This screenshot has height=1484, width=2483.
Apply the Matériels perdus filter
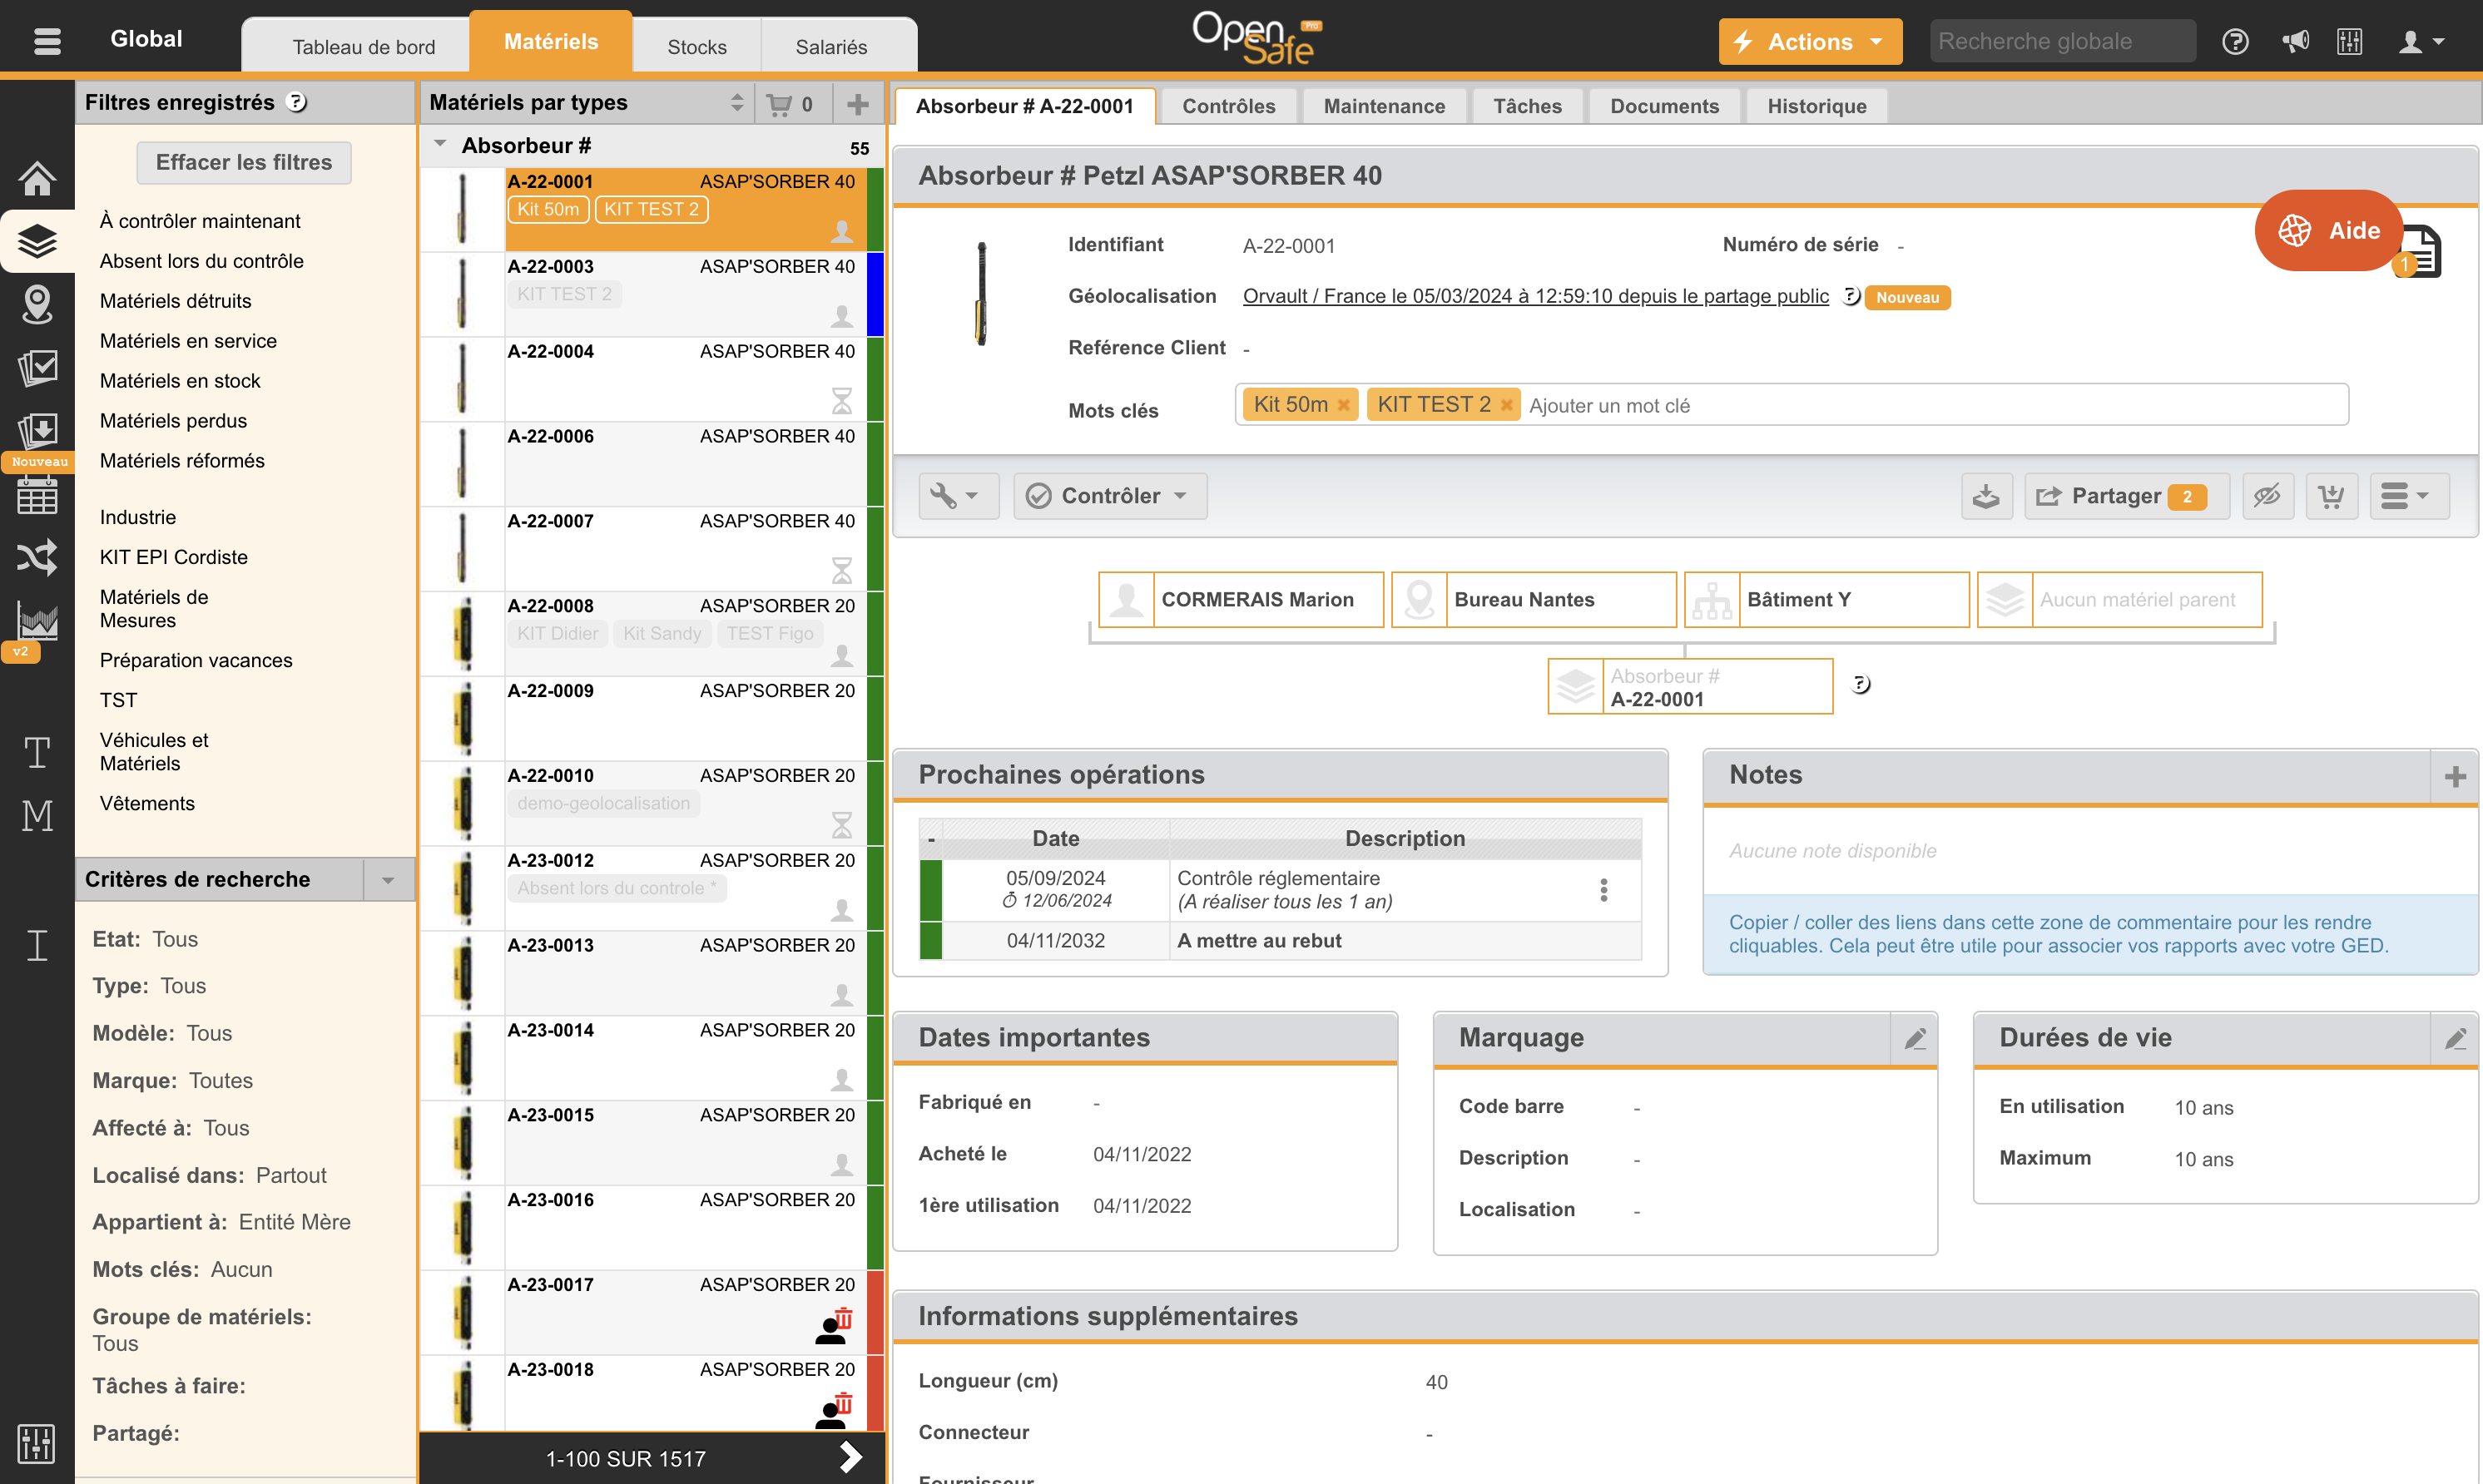coord(173,421)
